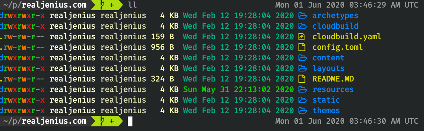Click the git branch icon in top prompt
Image resolution: width=424 pixels, height=131 pixels.
[x=101, y=5]
